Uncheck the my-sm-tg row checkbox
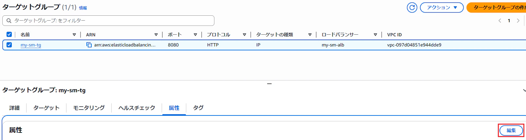526x140 pixels. [9, 45]
